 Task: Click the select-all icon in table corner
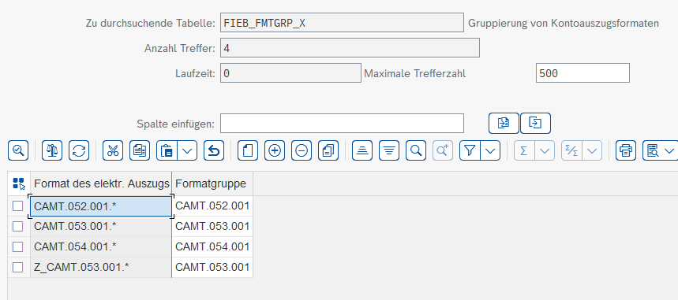(x=19, y=183)
